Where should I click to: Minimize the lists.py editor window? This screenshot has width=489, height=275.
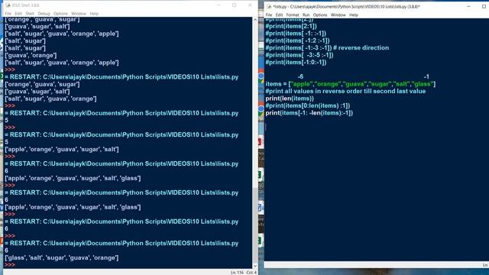(x=468, y=6)
